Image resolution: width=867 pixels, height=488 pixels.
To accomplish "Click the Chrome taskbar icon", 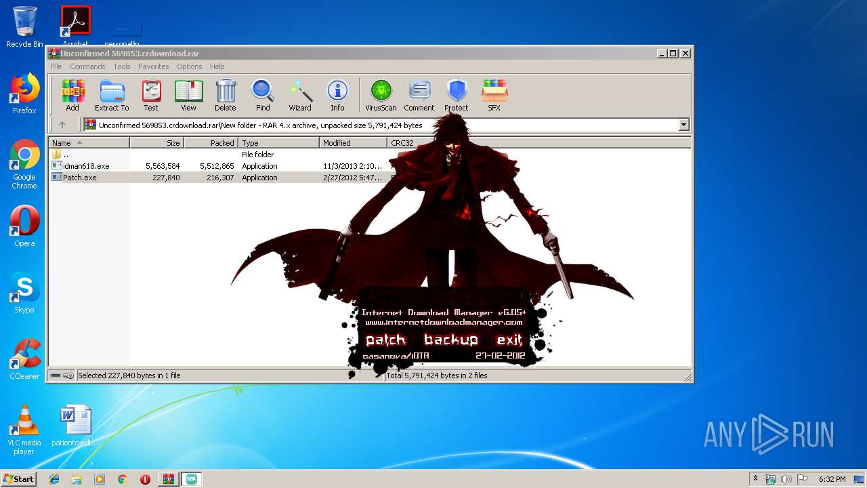I will 123,479.
